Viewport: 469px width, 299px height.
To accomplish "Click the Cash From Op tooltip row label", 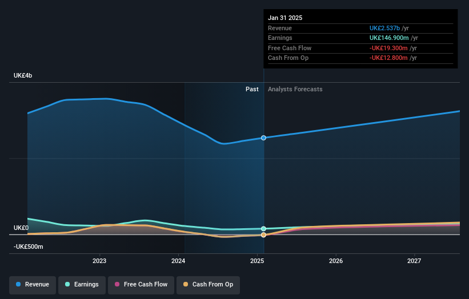I will point(288,58).
